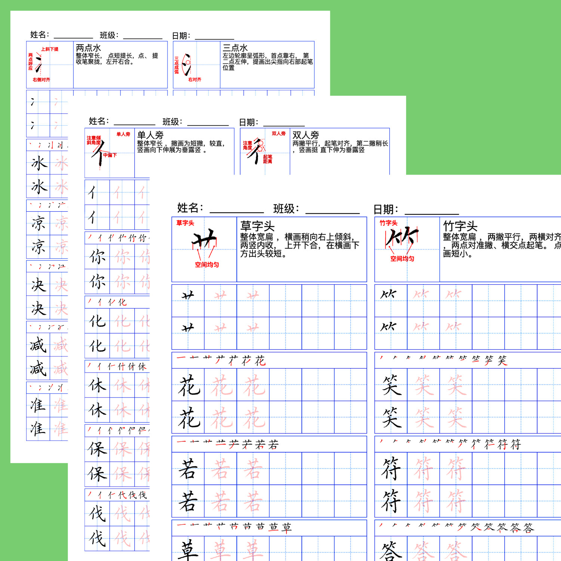
Task: Click the first black 花 character cell
Action: tap(188, 385)
